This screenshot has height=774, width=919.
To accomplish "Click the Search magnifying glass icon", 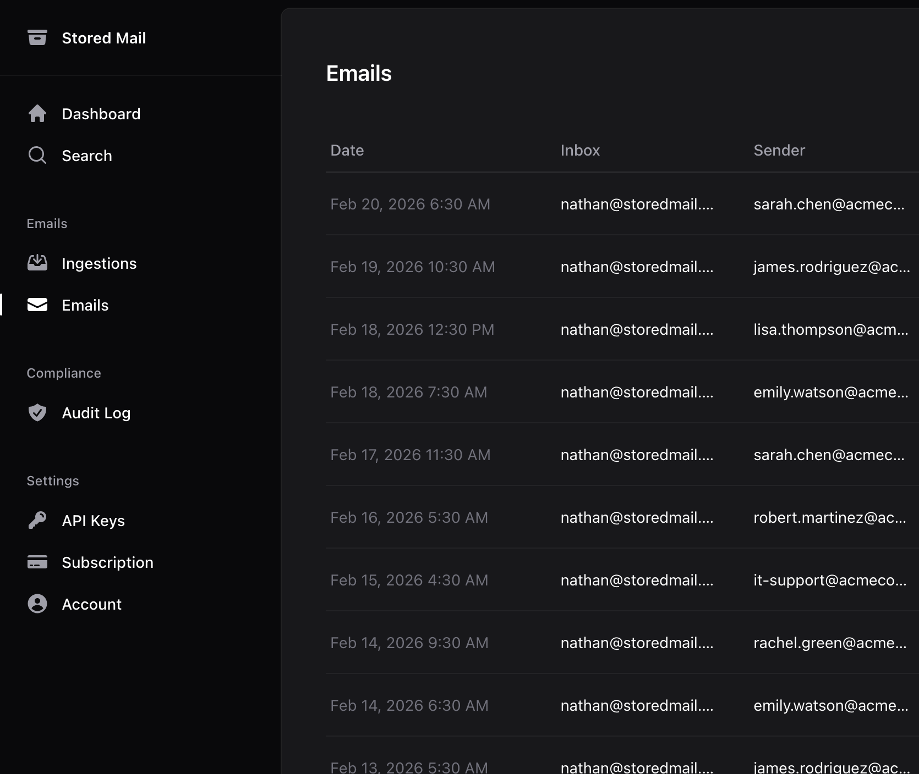I will (37, 156).
